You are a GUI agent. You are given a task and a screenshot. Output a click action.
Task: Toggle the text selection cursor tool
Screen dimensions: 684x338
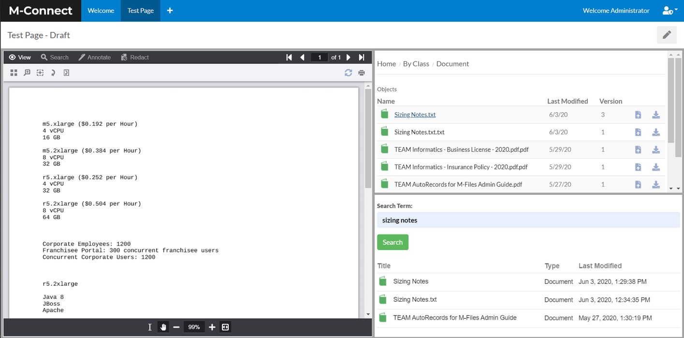pyautogui.click(x=150, y=327)
